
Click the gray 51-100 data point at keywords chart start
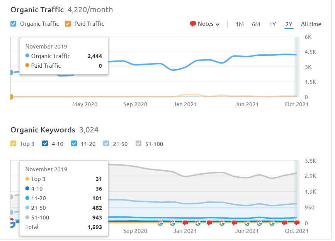click(x=11, y=196)
